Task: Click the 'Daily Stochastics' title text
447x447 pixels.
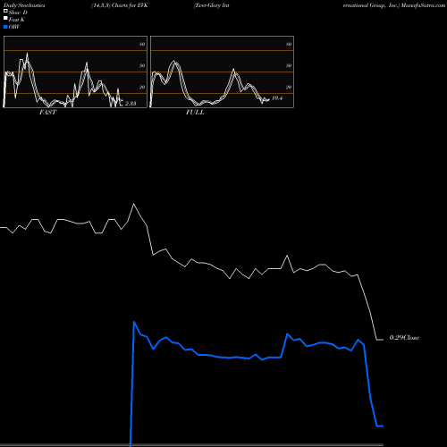Action: tap(24, 5)
